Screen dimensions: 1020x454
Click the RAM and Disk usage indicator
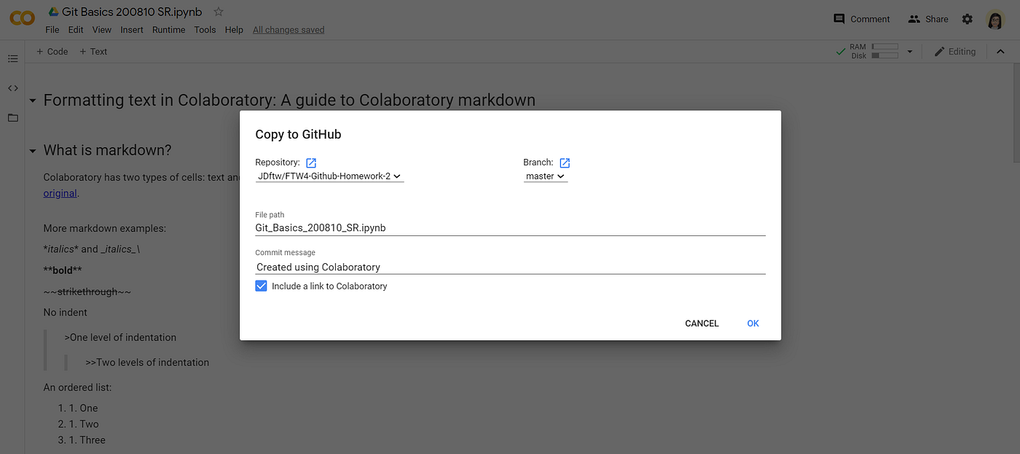[875, 51]
